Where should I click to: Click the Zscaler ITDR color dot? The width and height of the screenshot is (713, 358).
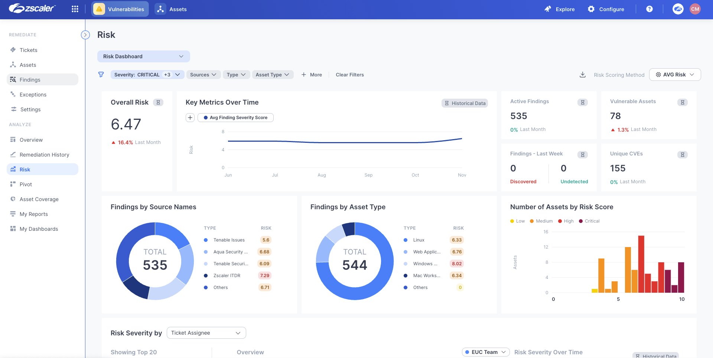206,276
